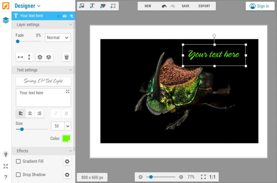Enable the Drop Shadow checkbox
Viewport: 277px width, 183px height.
tap(18, 175)
